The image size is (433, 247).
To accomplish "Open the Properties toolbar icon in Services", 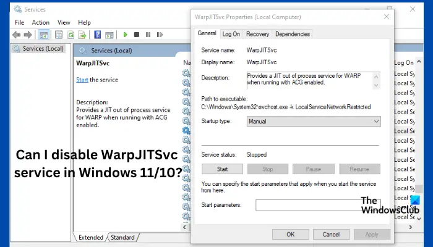I will tap(59, 35).
